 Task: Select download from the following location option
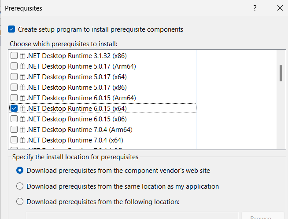click(20, 202)
